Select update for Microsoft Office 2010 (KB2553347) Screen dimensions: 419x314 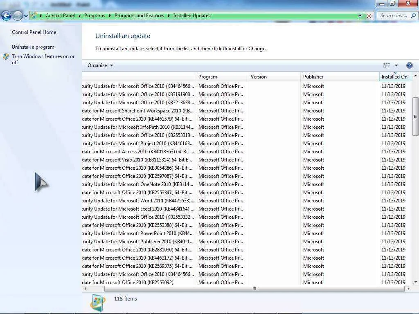247,193
